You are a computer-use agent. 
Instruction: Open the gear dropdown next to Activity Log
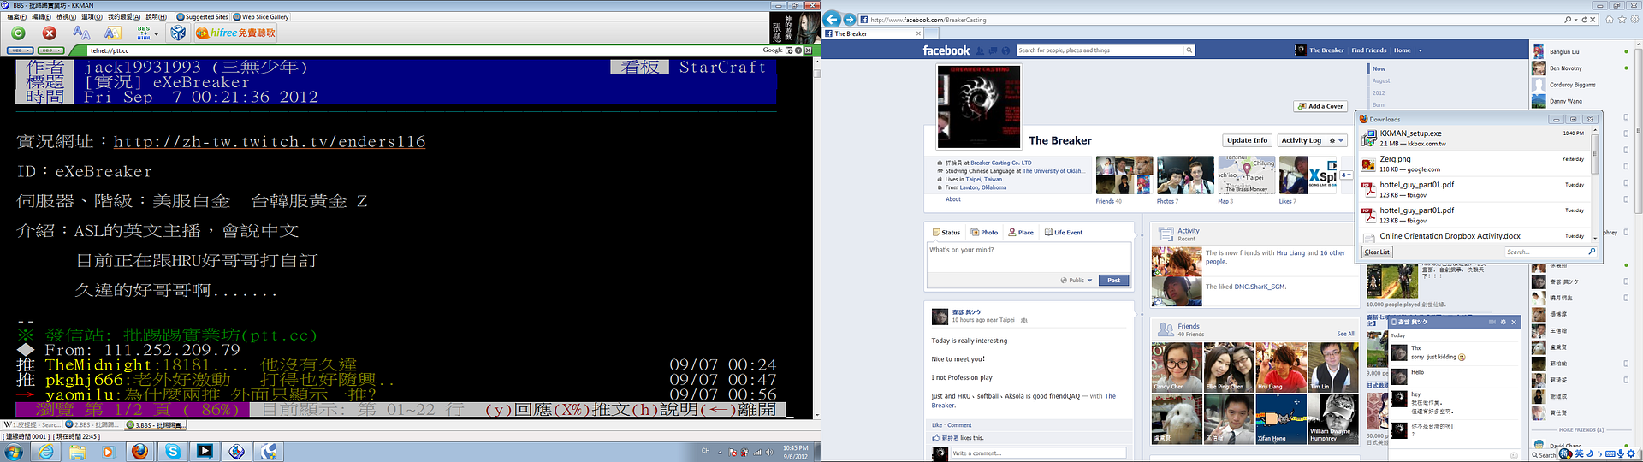(x=1336, y=140)
